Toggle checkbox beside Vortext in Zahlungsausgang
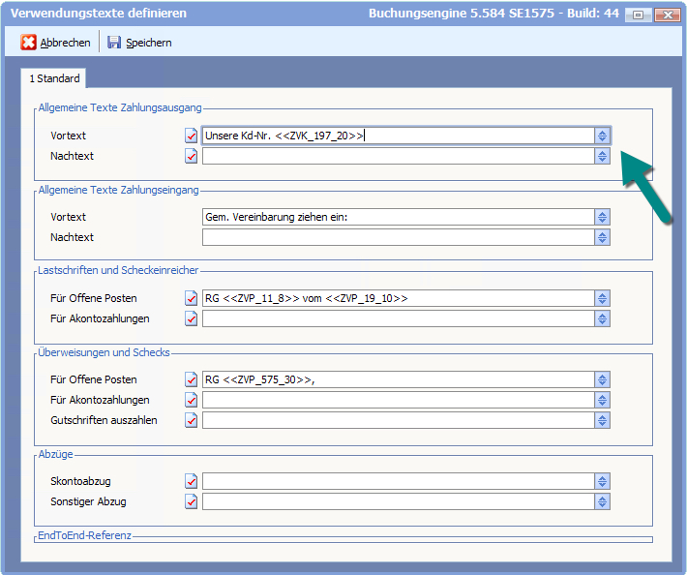 191,136
